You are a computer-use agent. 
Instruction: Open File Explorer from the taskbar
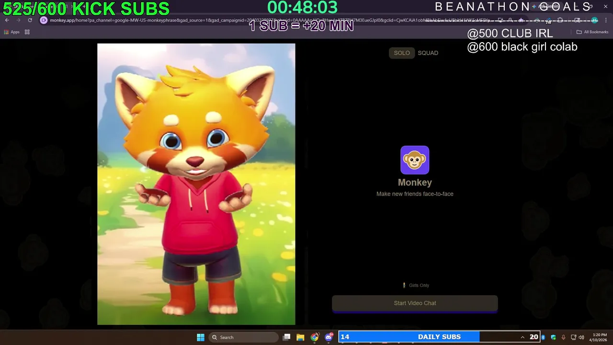(300, 337)
